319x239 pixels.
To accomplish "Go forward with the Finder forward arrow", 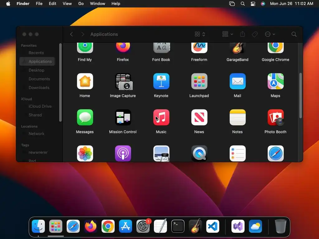I will 83,34.
